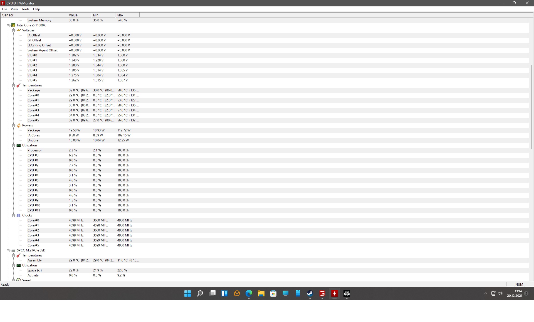Image resolution: width=534 pixels, height=322 pixels.
Task: Open Steam from the taskbar
Action: 310,293
